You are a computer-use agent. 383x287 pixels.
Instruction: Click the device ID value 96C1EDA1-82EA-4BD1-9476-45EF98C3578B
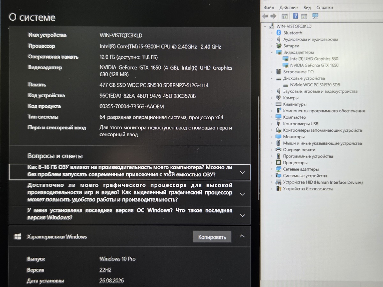coord(148,96)
